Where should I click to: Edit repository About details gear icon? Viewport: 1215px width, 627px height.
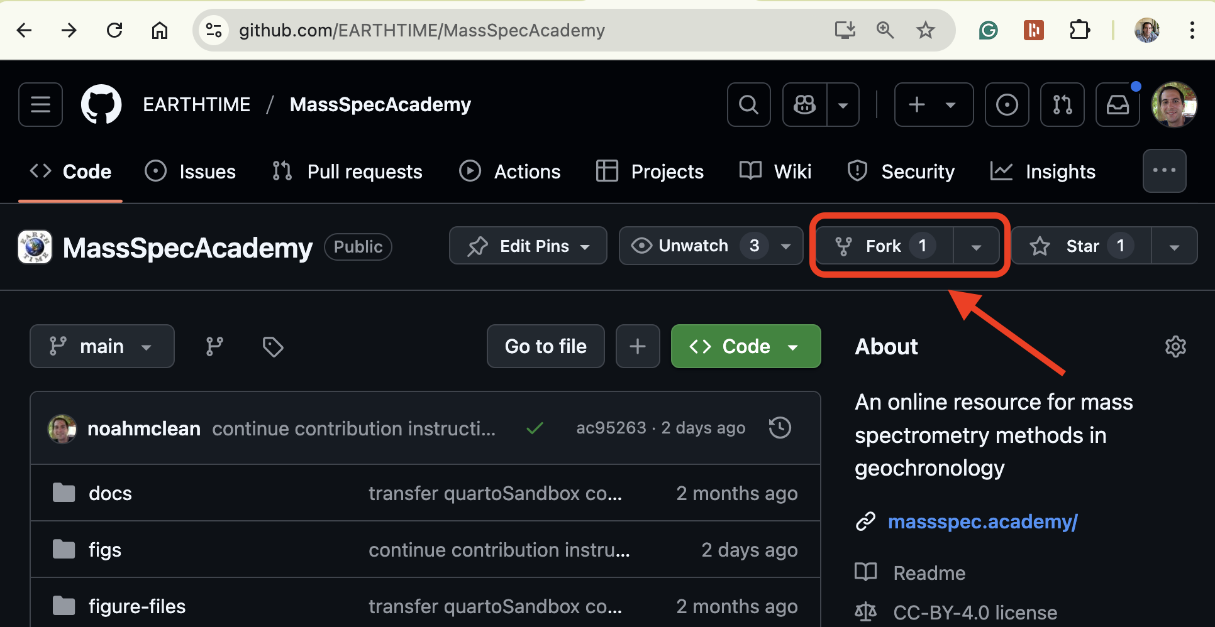coord(1175,346)
